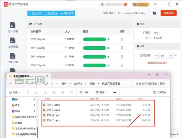Expand chevron after yssoft1 breadcrumb
Screen dimensions: 182x138
(85, 84)
